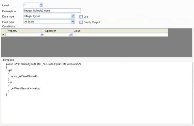The width and height of the screenshot is (194, 126).
Task: Click the Field type label
Action: pos(8,22)
